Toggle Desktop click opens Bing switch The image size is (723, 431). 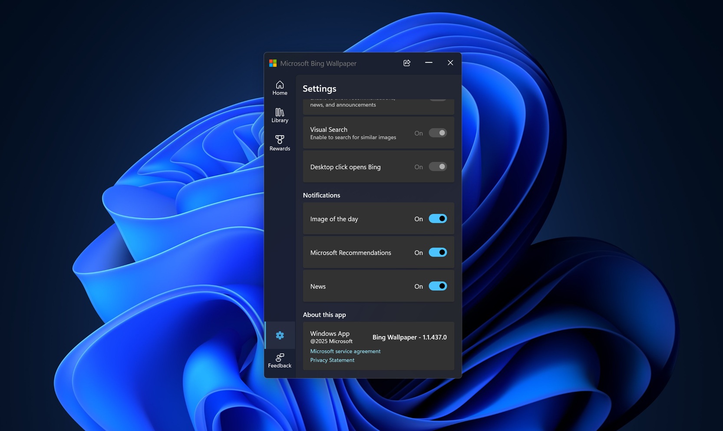(437, 167)
